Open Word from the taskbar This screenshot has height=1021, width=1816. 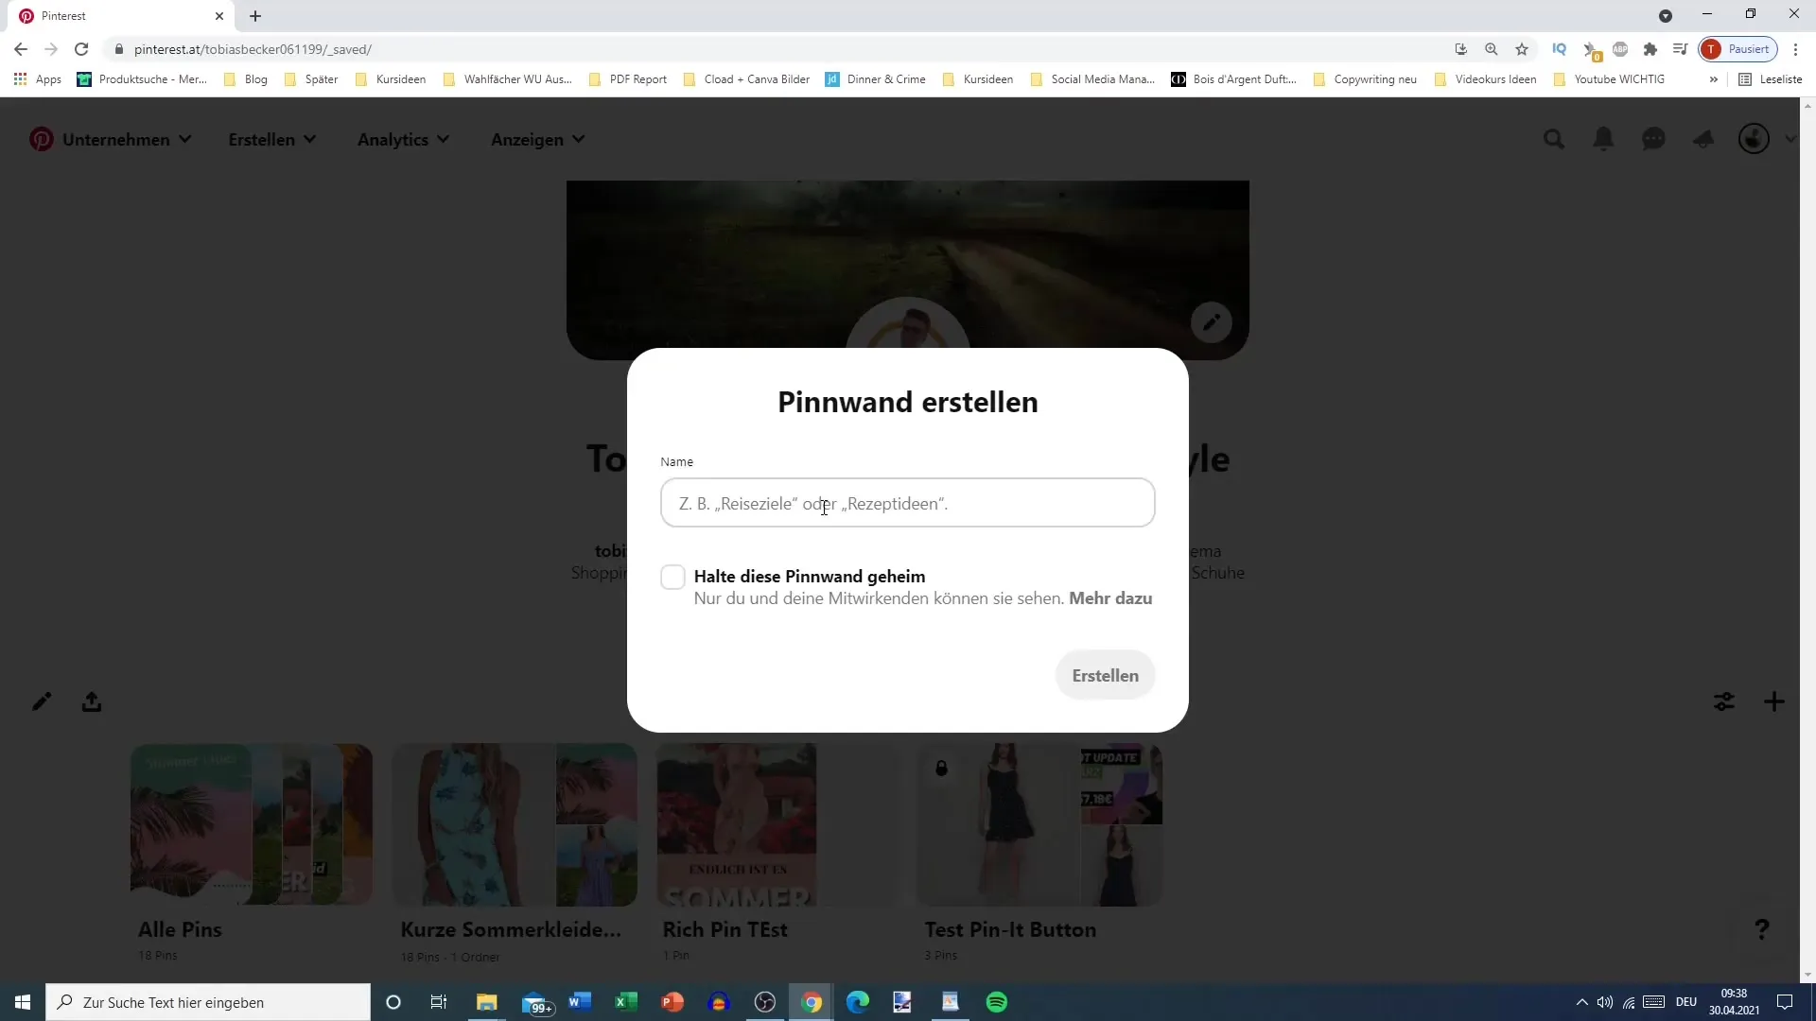(580, 1002)
